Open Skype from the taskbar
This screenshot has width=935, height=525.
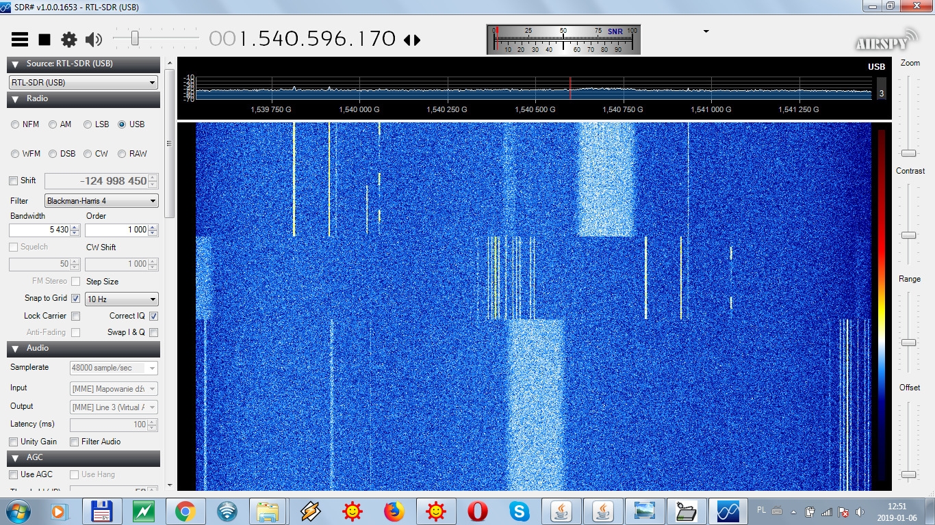pos(519,511)
